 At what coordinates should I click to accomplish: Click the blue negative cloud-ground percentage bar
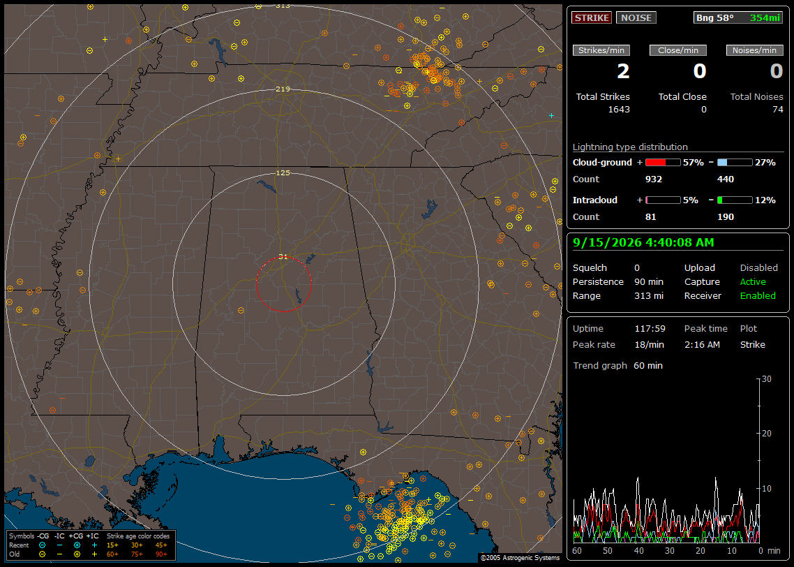click(x=735, y=163)
